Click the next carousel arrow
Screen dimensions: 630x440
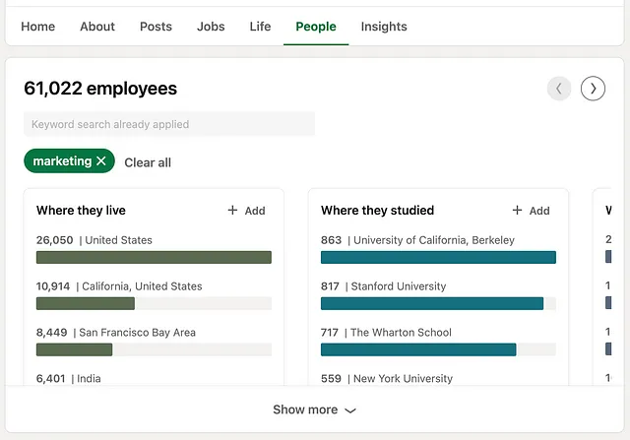tap(593, 89)
